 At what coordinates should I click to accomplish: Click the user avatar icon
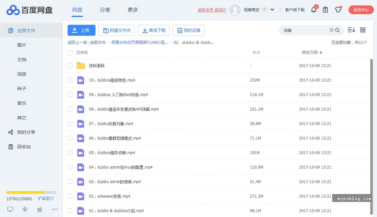click(235, 10)
